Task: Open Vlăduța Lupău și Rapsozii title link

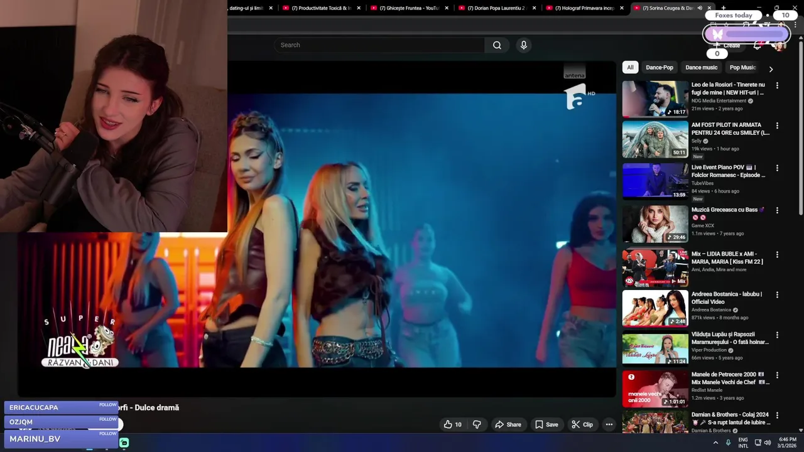Action: point(730,338)
